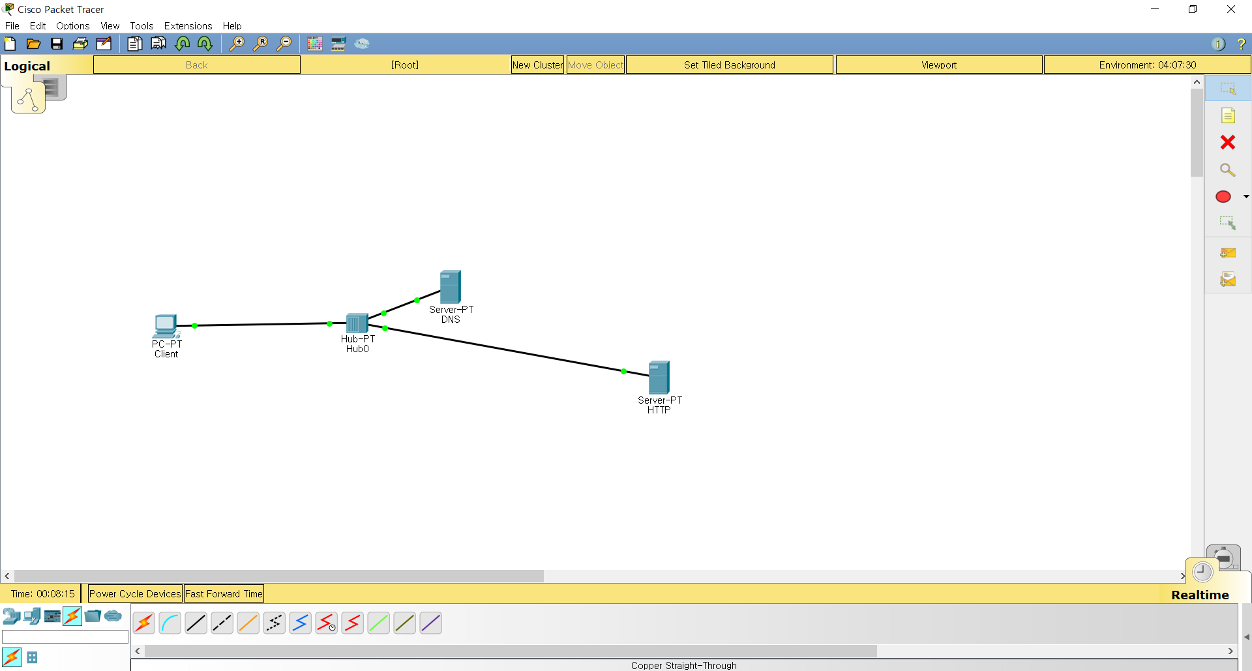Open the Extensions menu
This screenshot has width=1252, height=671.
coord(188,26)
